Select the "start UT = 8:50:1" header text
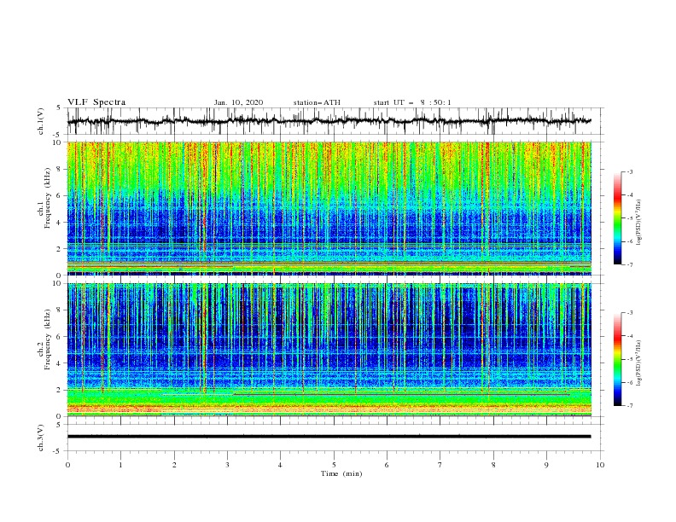The width and height of the screenshot is (676, 522). click(x=412, y=102)
